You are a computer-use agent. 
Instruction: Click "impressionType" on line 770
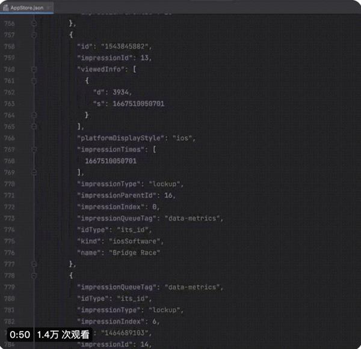click(109, 184)
